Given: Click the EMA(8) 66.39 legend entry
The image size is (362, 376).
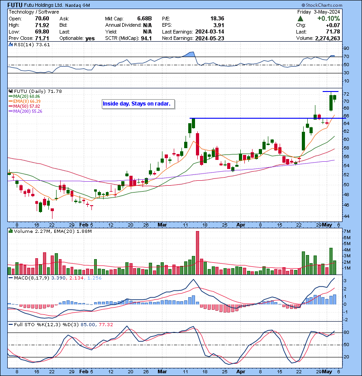Looking at the screenshot, I should (25, 101).
